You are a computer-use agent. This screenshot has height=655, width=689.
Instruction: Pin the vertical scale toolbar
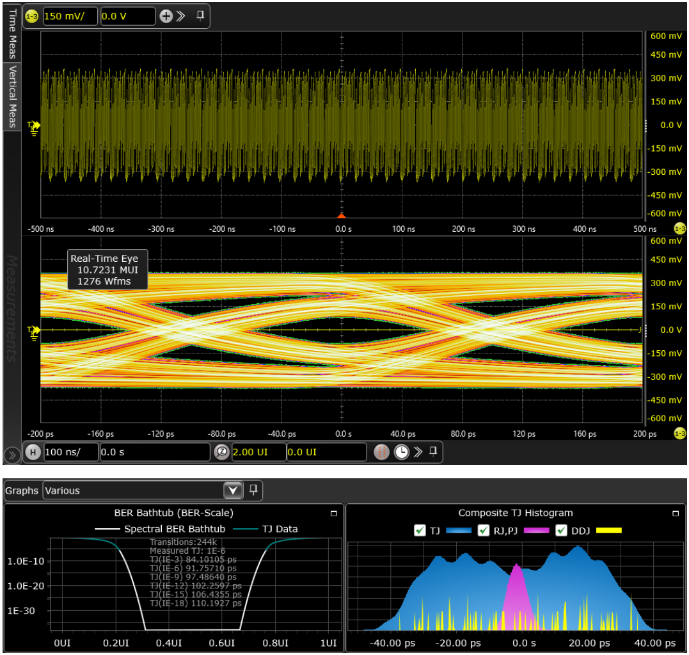point(200,15)
